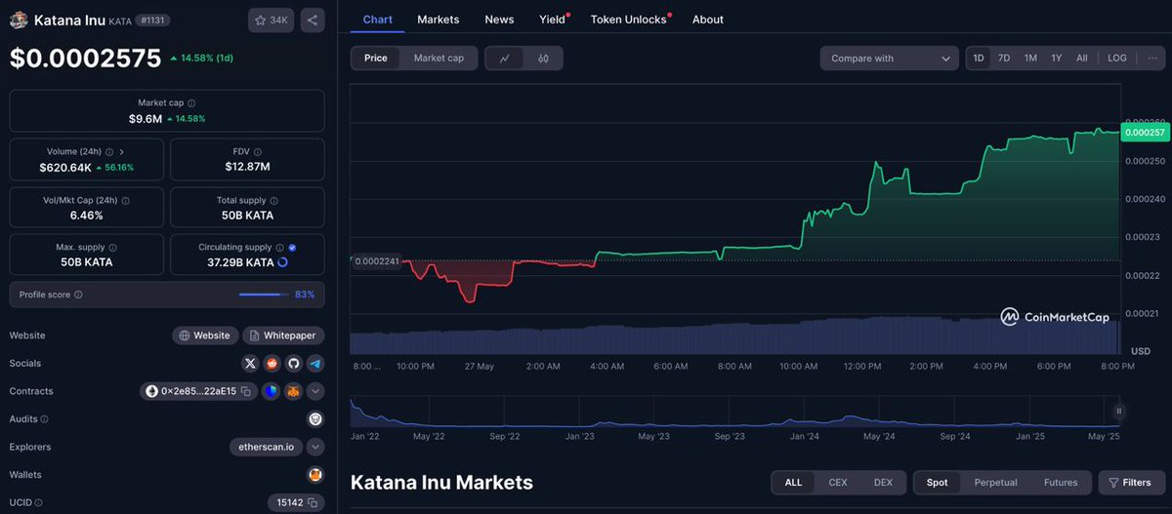Screen dimensions: 1172x514
Task: Select the All time range
Action: 1082,59
